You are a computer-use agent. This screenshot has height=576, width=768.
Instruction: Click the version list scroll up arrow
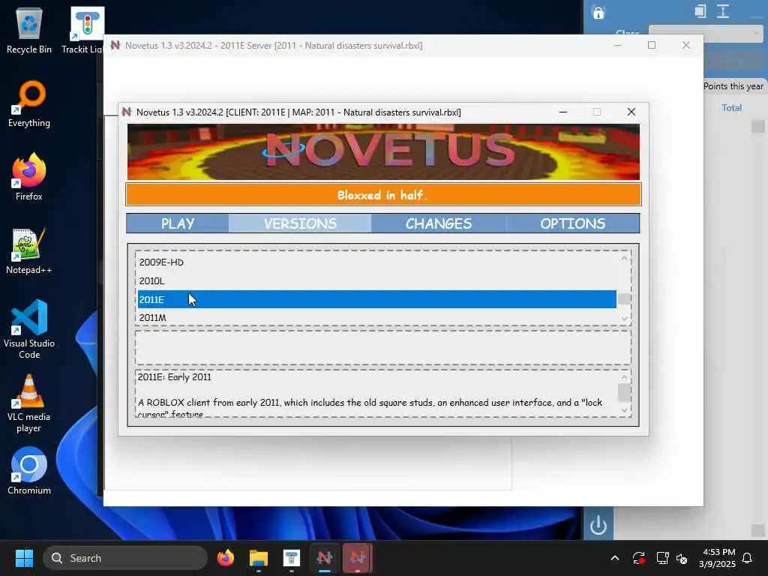[624, 258]
